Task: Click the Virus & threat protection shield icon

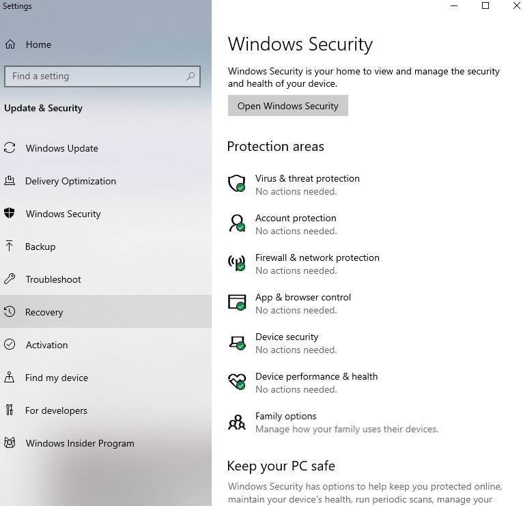Action: [237, 184]
